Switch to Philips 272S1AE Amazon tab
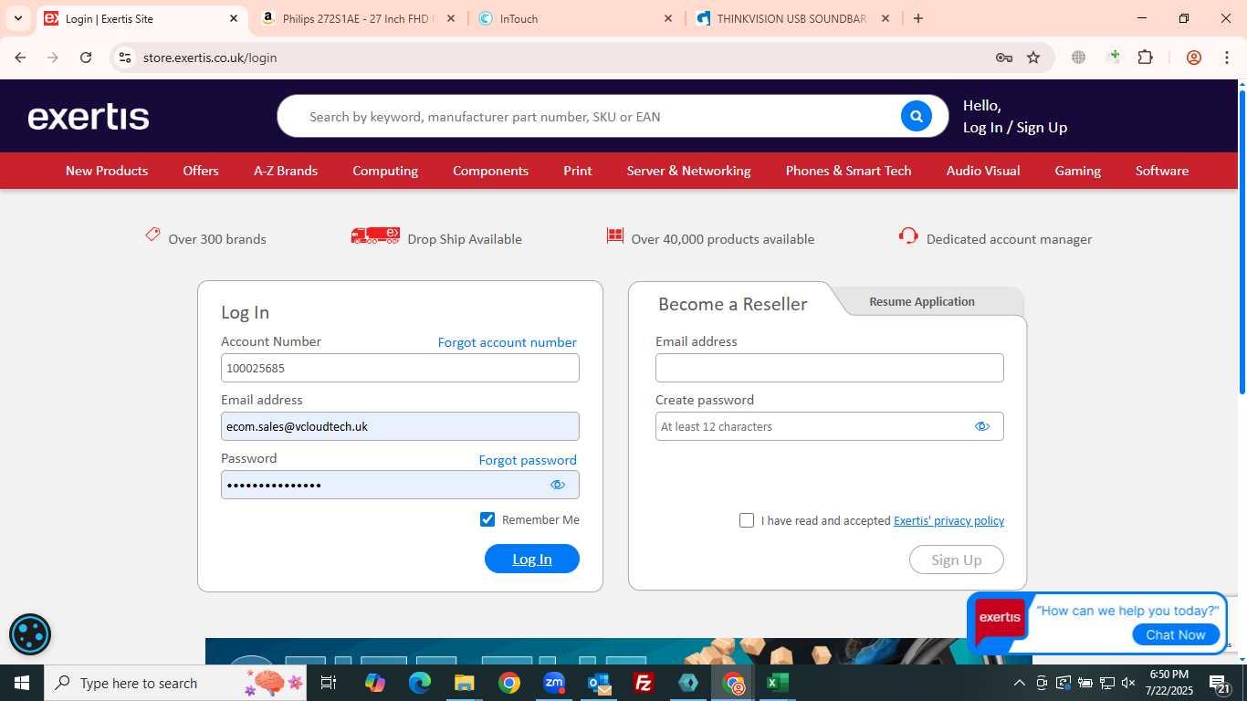This screenshot has width=1247, height=701. (359, 18)
